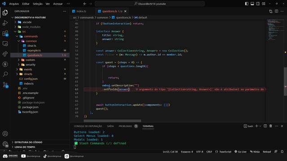Viewport: 287px width, 161px height.
Task: Go back with navigation arrow
Action: 85,4
